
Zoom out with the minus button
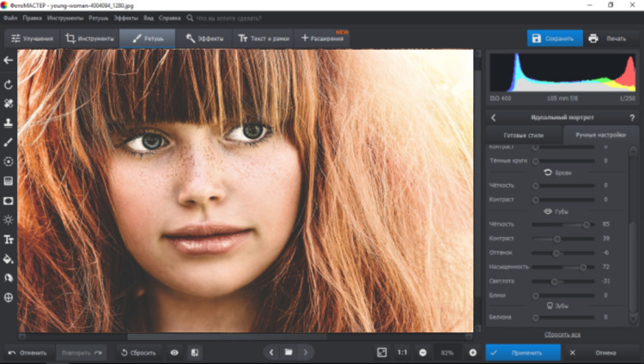coord(423,352)
